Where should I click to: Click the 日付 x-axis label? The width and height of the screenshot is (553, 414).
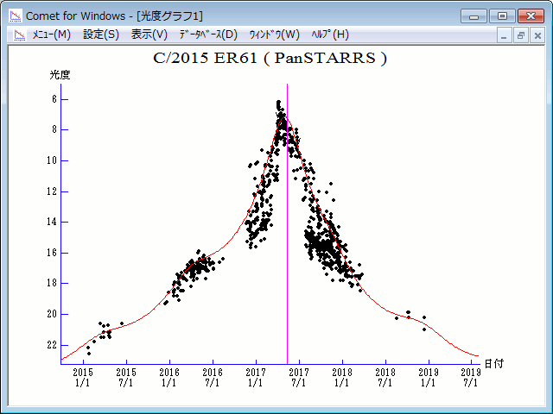pos(493,363)
